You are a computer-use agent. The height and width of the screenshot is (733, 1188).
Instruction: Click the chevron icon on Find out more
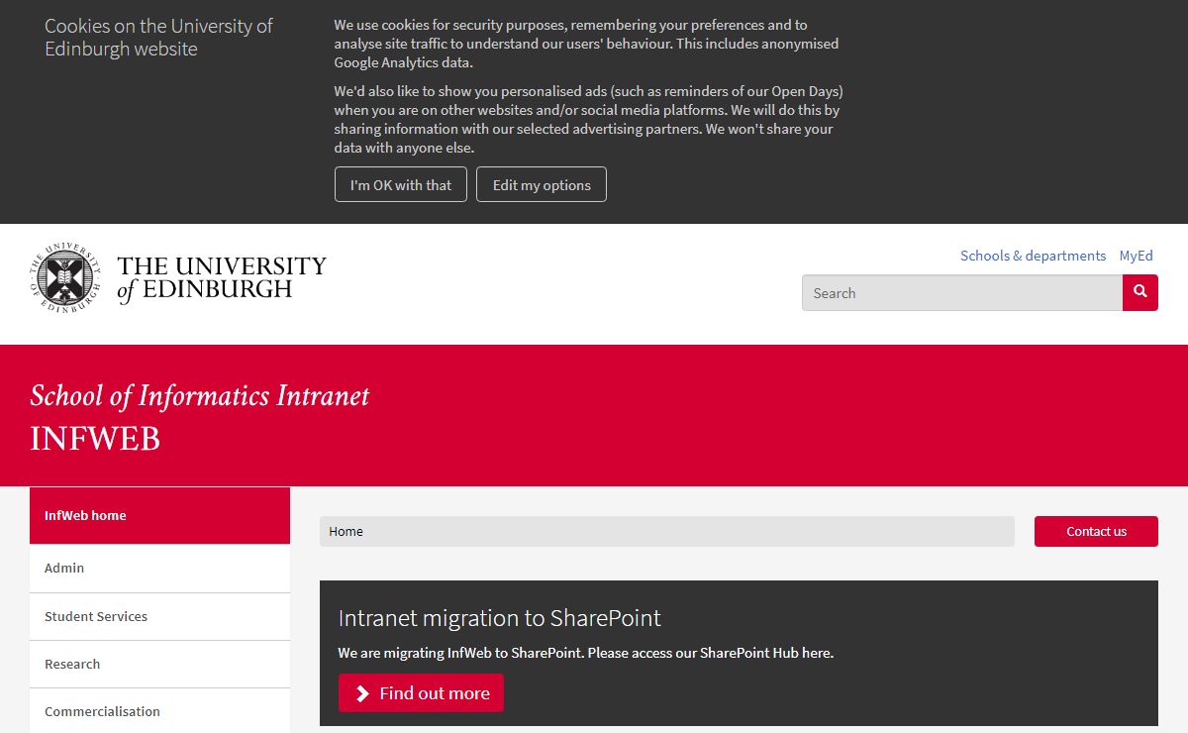click(362, 693)
